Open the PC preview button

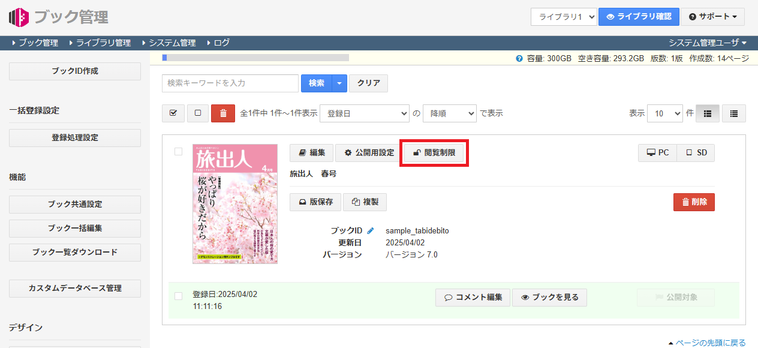[x=657, y=153]
